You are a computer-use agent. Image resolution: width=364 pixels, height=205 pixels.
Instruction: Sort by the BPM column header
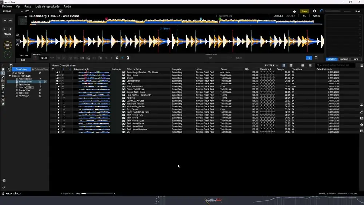click(247, 70)
